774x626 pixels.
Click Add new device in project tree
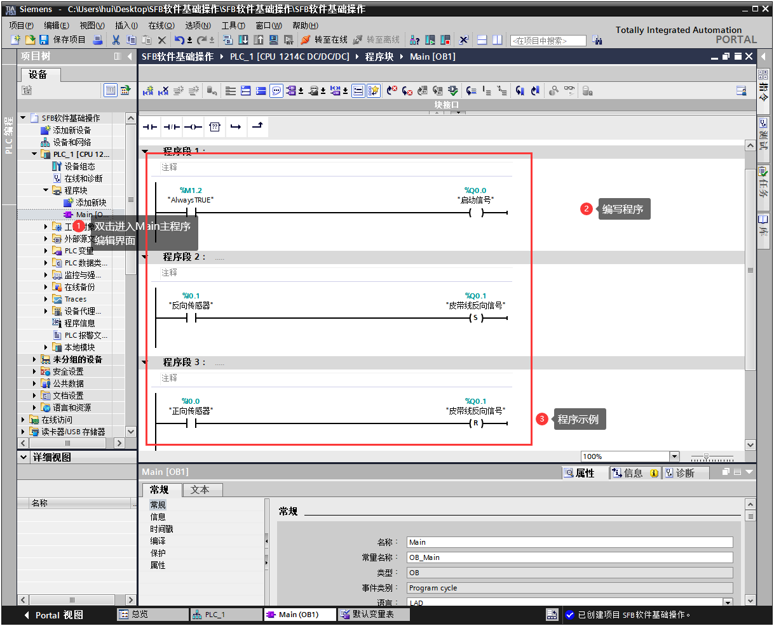[71, 130]
